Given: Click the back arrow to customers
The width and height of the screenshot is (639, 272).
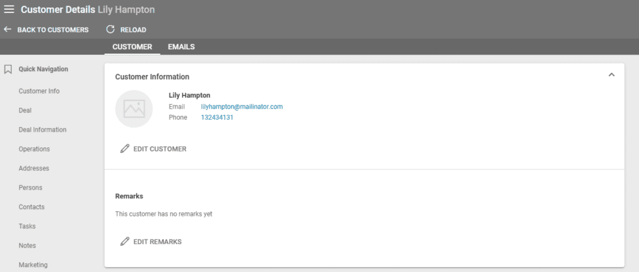Looking at the screenshot, I should 7,29.
